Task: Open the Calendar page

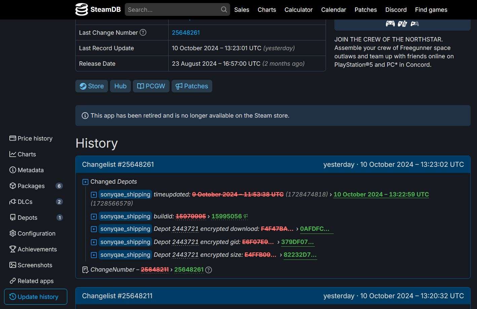Action: pyautogui.click(x=333, y=10)
